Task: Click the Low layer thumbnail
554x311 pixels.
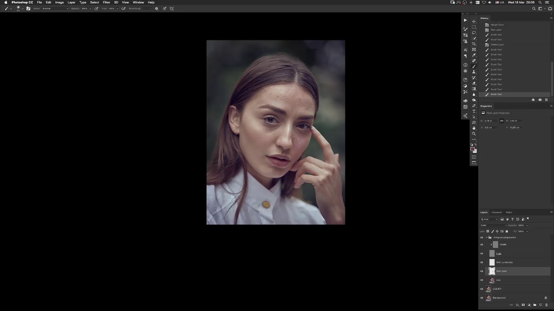Action: [492, 280]
